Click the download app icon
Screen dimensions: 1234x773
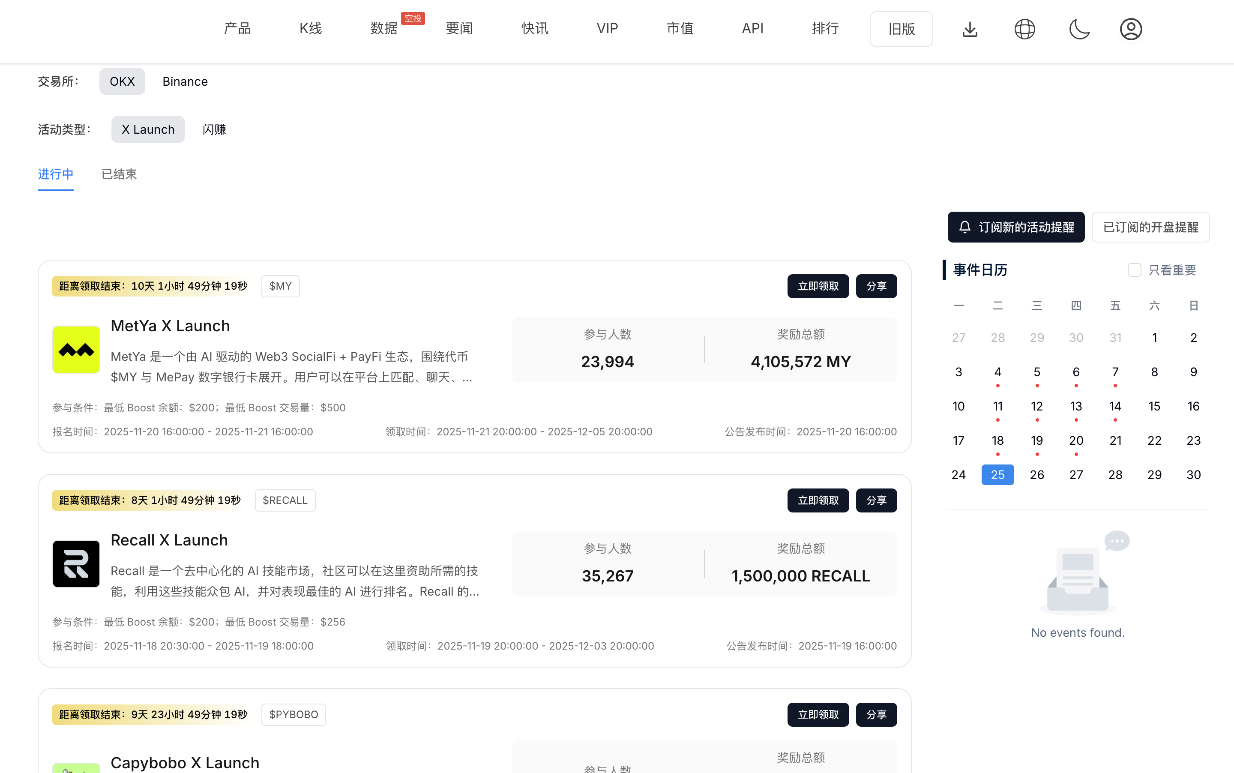(970, 29)
